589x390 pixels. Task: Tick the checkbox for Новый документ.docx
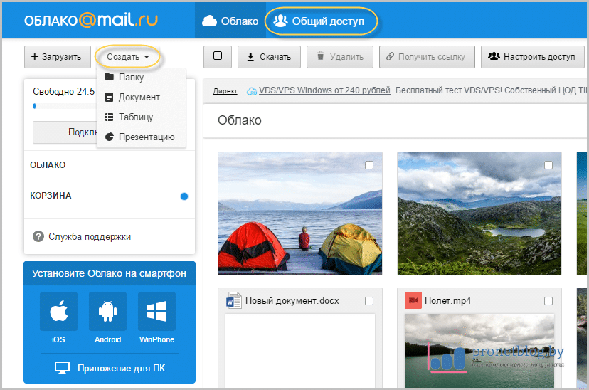(x=369, y=301)
